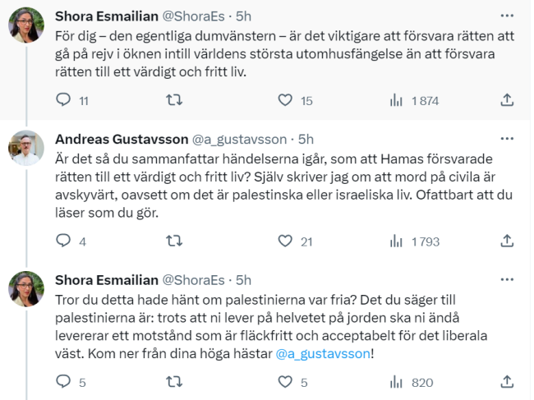Share the last tweet with 820 views
This screenshot has width=534, height=400.
pyautogui.click(x=507, y=381)
